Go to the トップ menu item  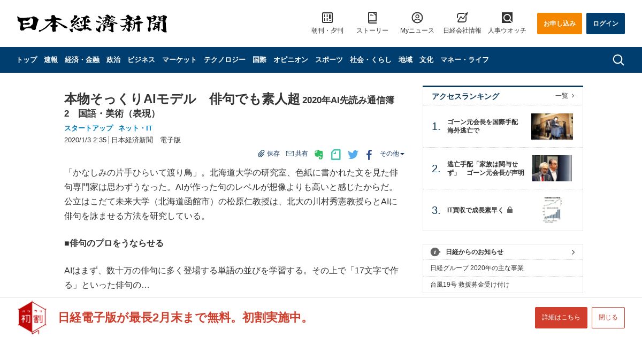[x=27, y=60]
